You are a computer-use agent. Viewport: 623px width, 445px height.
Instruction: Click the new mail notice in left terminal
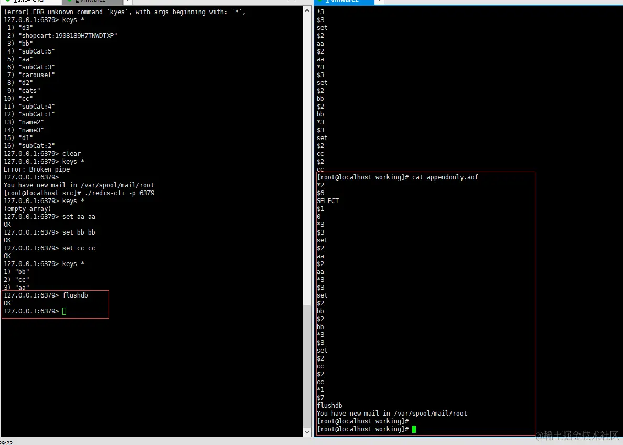pos(79,185)
